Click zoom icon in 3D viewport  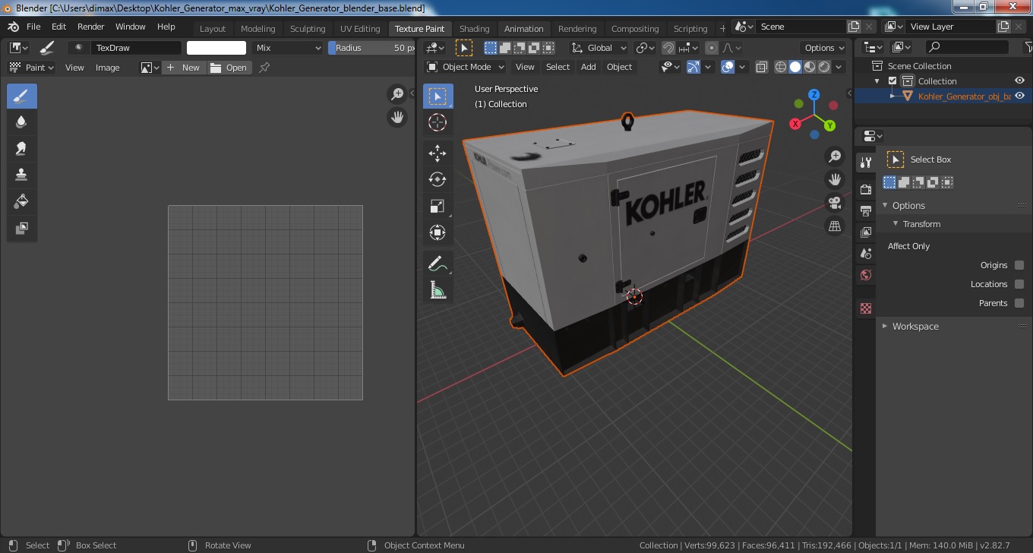(x=835, y=156)
